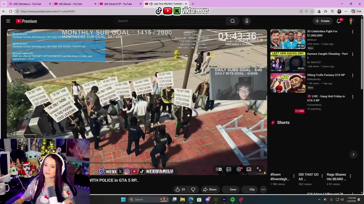Zoom page using the address bar magnifier
The image size is (364, 204).
click(x=306, y=11)
